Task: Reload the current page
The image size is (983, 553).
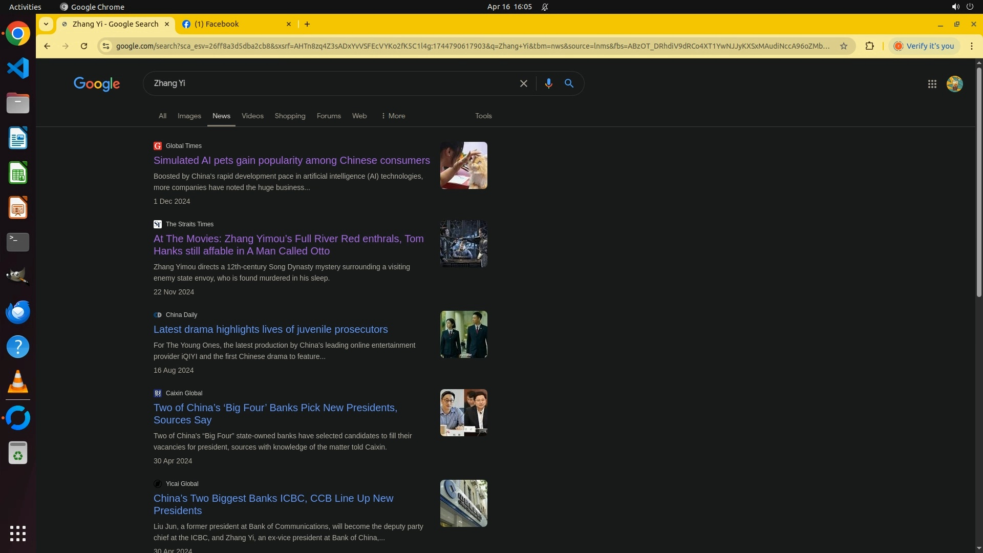Action: tap(84, 46)
